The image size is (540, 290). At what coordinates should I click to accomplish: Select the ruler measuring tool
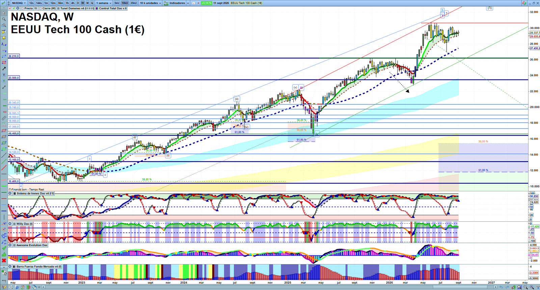(x=4, y=118)
